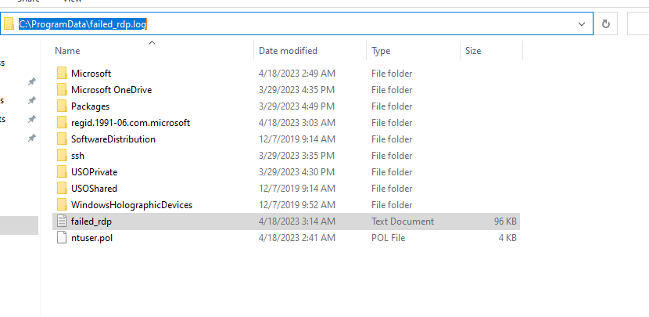The width and height of the screenshot is (649, 317).
Task: Select the Packages folder icon
Action: pos(62,106)
